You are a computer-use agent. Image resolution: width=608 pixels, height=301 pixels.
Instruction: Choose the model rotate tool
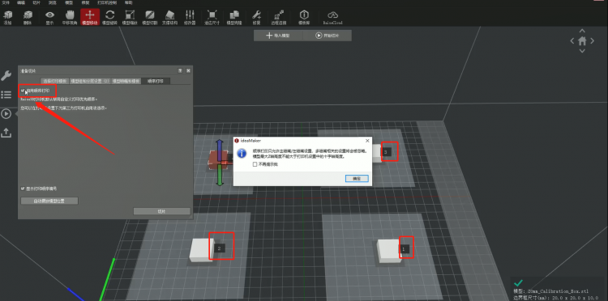coord(109,17)
